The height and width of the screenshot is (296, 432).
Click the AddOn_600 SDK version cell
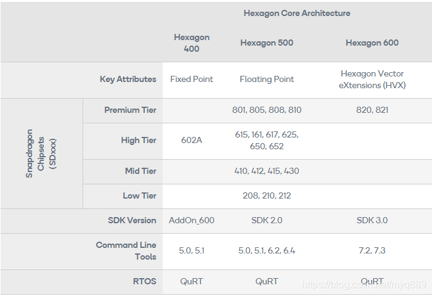tap(192, 221)
